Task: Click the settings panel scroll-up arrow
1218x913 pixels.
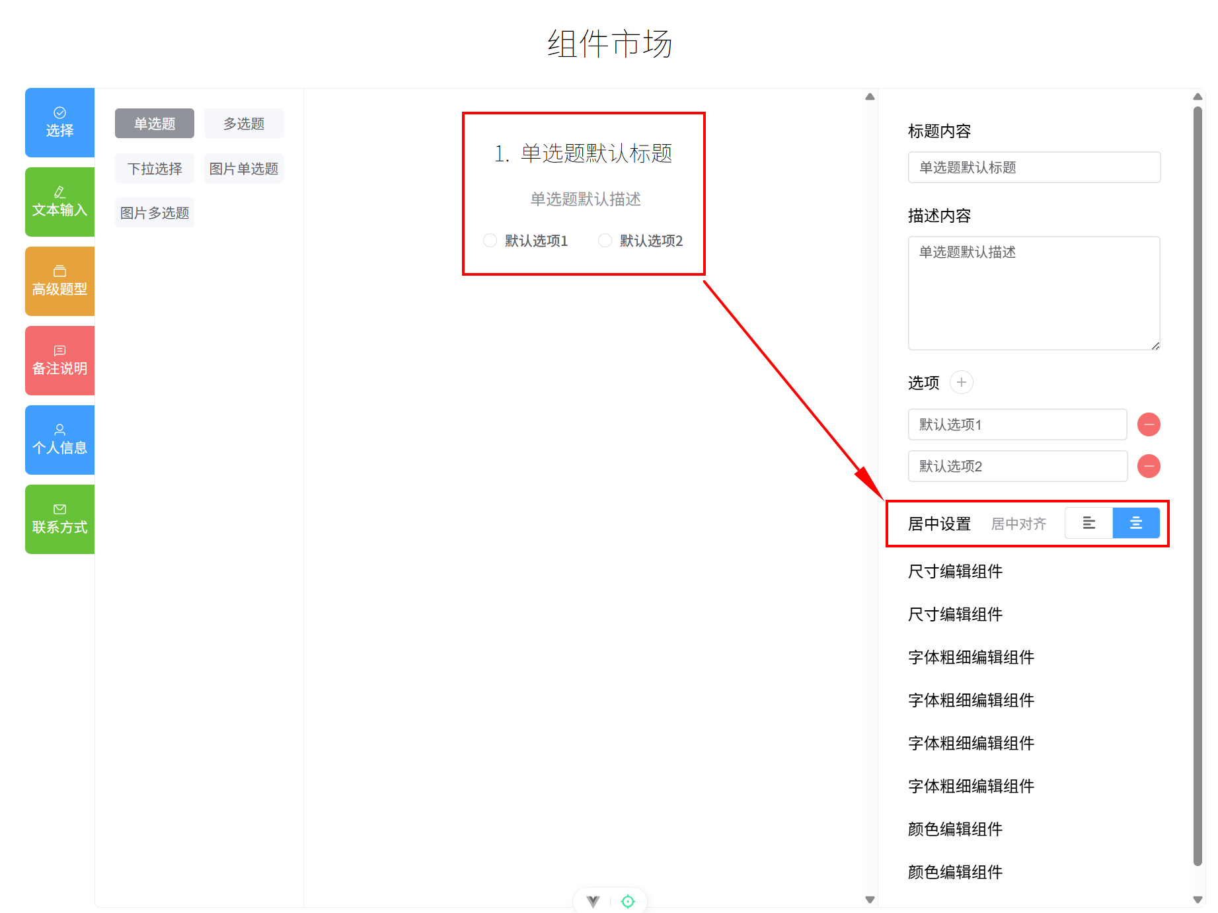Action: tap(1198, 97)
